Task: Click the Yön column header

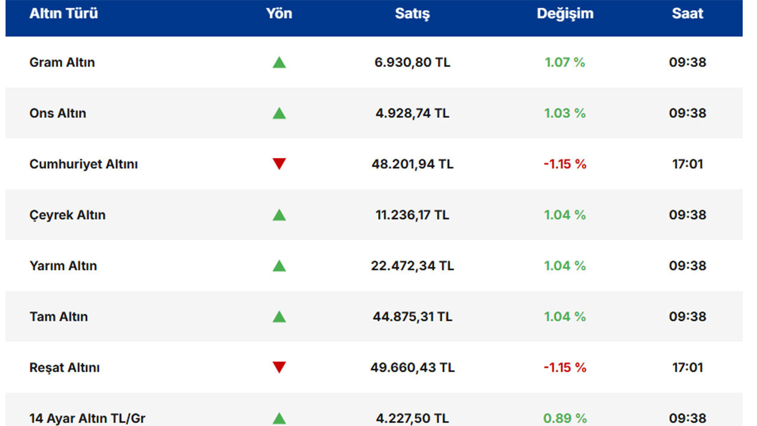Action: [x=279, y=14]
